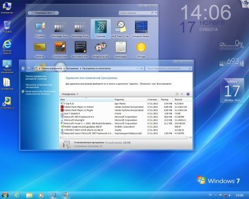Select the Головоломка puzzle gadget

60,50
